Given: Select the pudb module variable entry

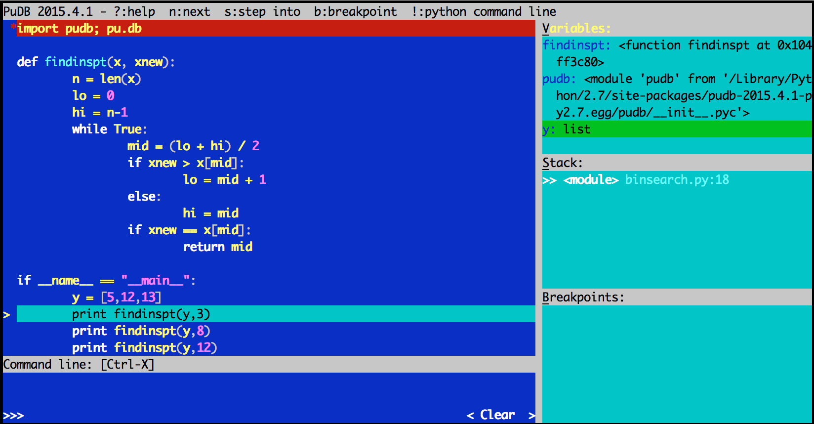Looking at the screenshot, I should click(677, 95).
